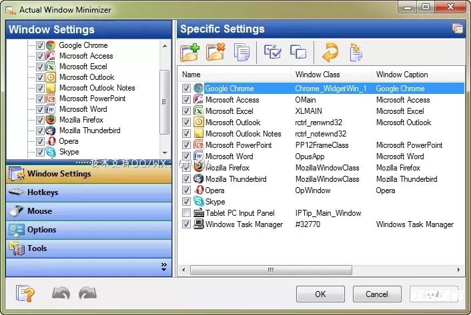Open the Hotkeys pane

89,192
